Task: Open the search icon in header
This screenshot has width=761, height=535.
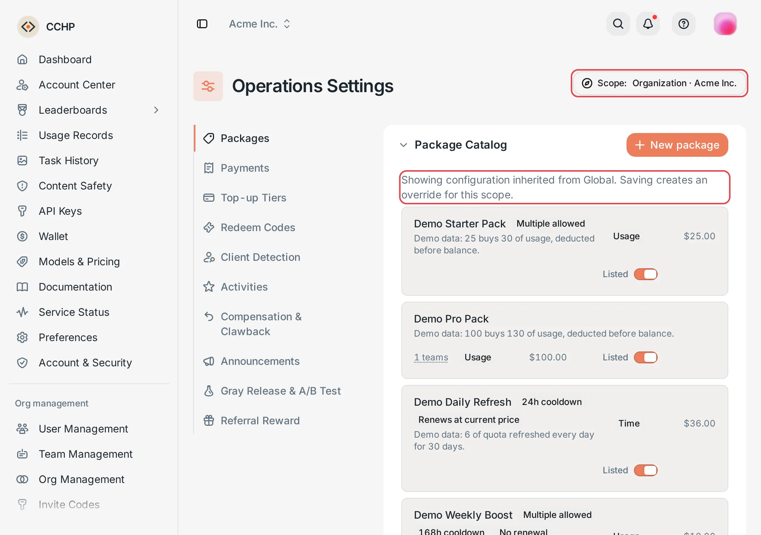Action: (x=618, y=24)
